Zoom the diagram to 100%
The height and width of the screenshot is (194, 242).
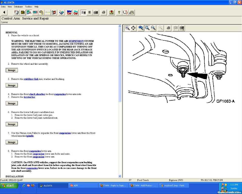[x=141, y=28]
